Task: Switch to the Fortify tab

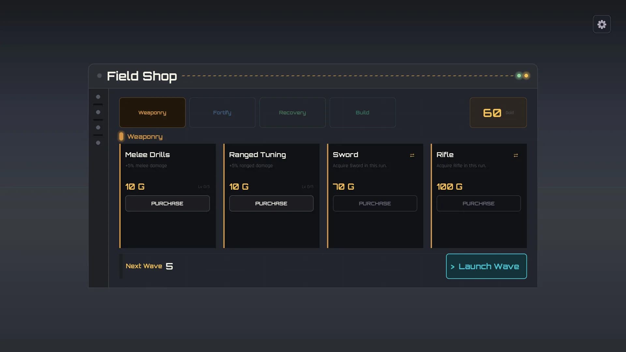Action: pos(222,112)
